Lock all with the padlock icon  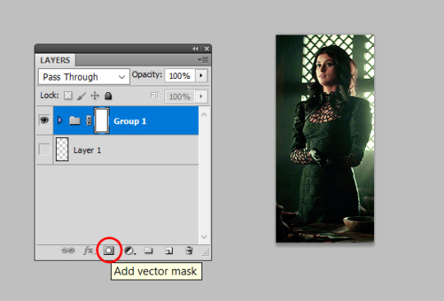pos(109,95)
